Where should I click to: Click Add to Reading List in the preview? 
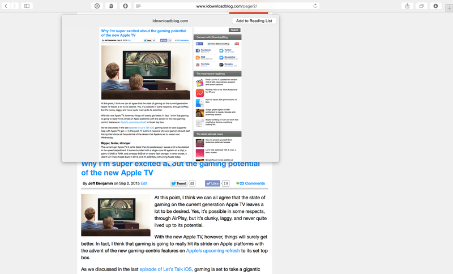click(254, 21)
